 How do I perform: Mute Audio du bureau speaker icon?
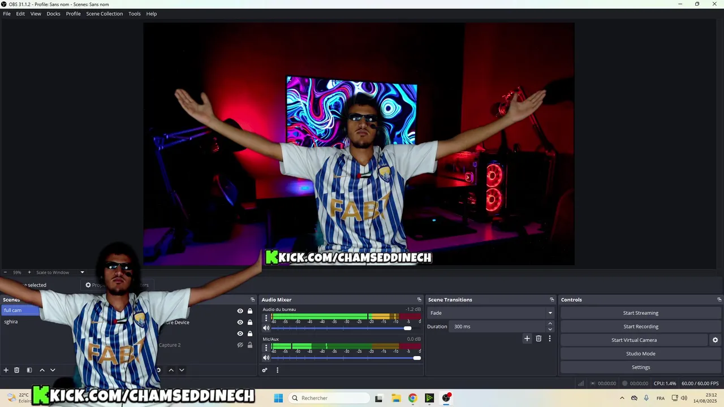click(x=266, y=328)
